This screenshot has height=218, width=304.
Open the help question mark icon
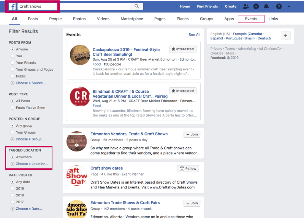(x=279, y=6)
